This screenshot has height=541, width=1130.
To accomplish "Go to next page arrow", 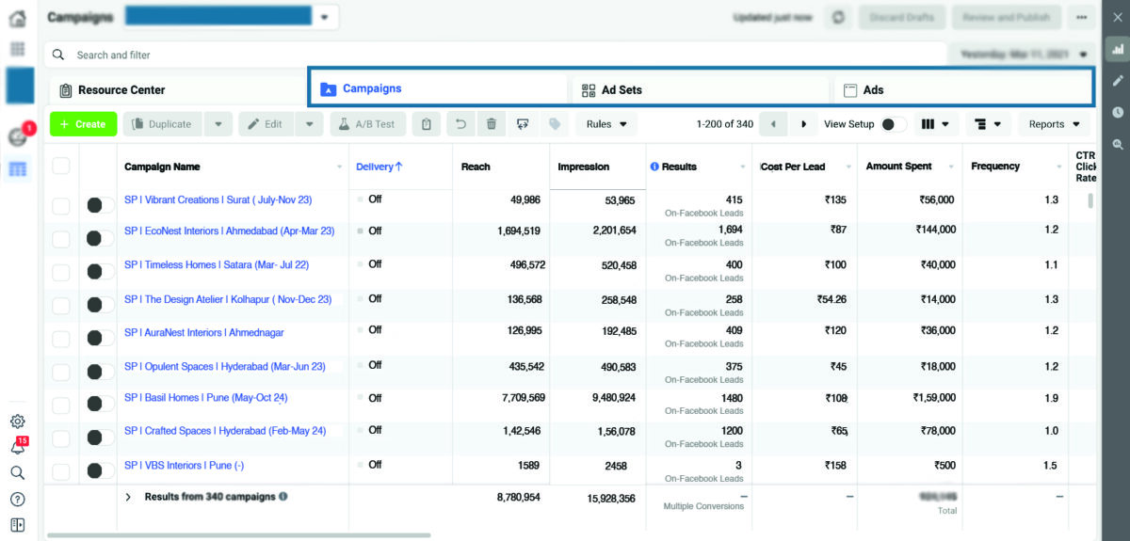I will (x=803, y=124).
